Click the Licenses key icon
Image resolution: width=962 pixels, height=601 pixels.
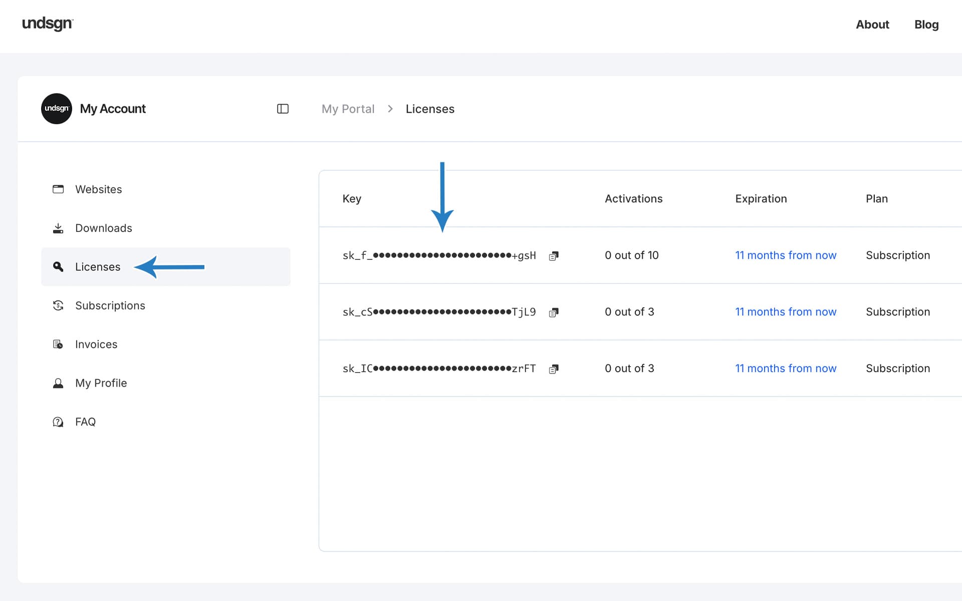point(58,267)
